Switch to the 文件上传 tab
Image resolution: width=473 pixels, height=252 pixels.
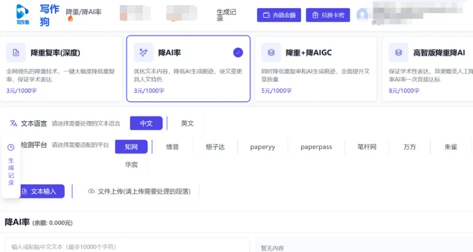coord(139,191)
